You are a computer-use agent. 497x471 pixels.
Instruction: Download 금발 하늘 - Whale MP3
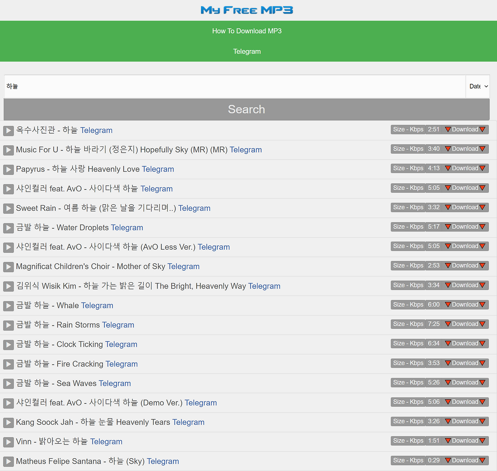click(x=465, y=304)
